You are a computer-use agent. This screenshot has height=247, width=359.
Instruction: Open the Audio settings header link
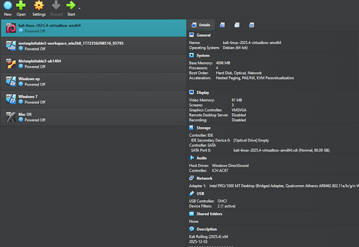tap(202, 158)
